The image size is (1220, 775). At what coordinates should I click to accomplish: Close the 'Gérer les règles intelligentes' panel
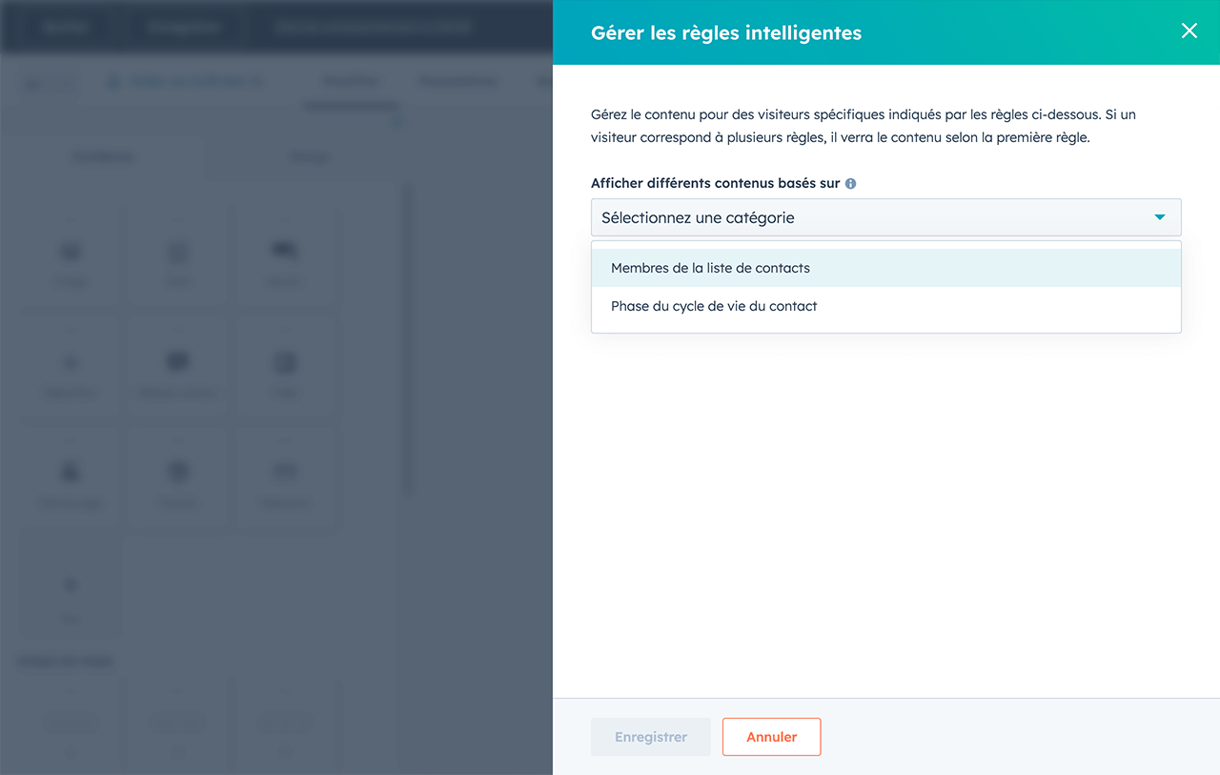(1189, 31)
